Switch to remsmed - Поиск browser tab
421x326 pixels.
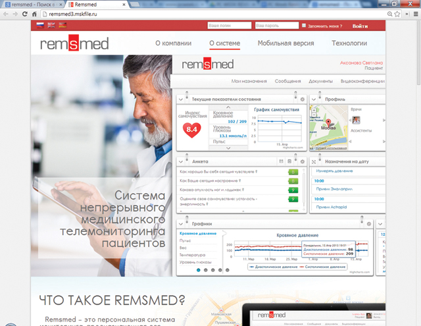coord(32,5)
